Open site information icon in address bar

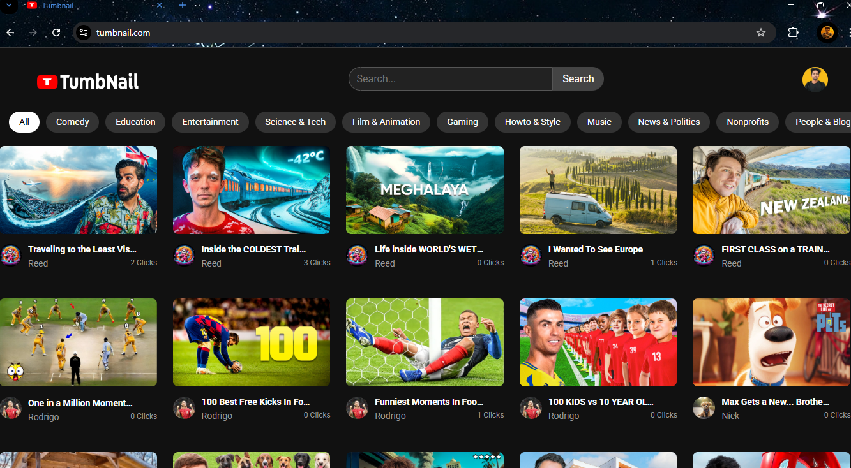[84, 33]
